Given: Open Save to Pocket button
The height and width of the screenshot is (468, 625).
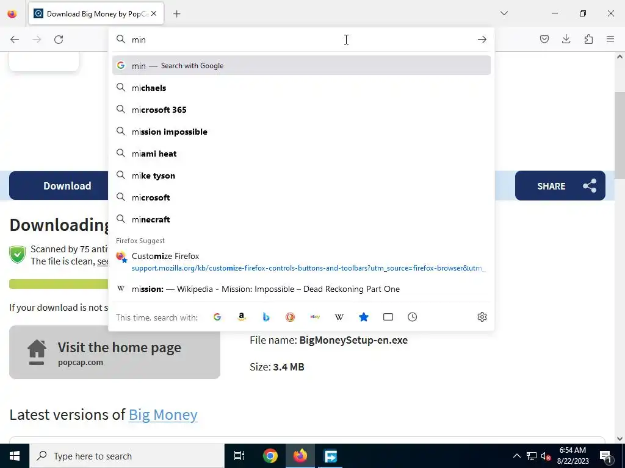Looking at the screenshot, I should [x=544, y=39].
